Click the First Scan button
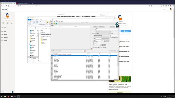175x98 pixels. point(96,27)
